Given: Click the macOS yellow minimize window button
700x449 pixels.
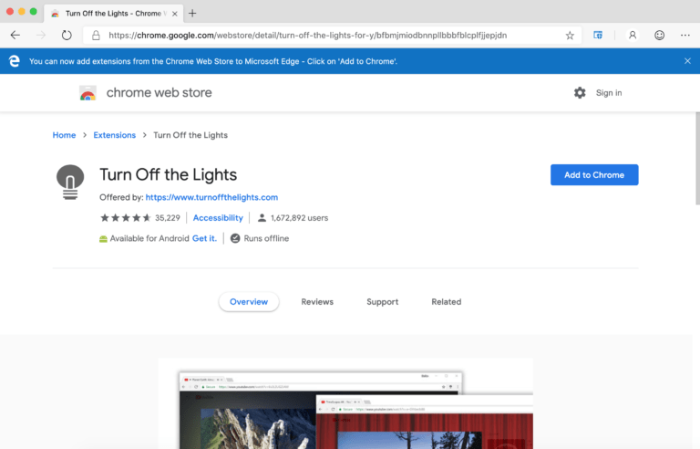Looking at the screenshot, I should click(x=22, y=12).
